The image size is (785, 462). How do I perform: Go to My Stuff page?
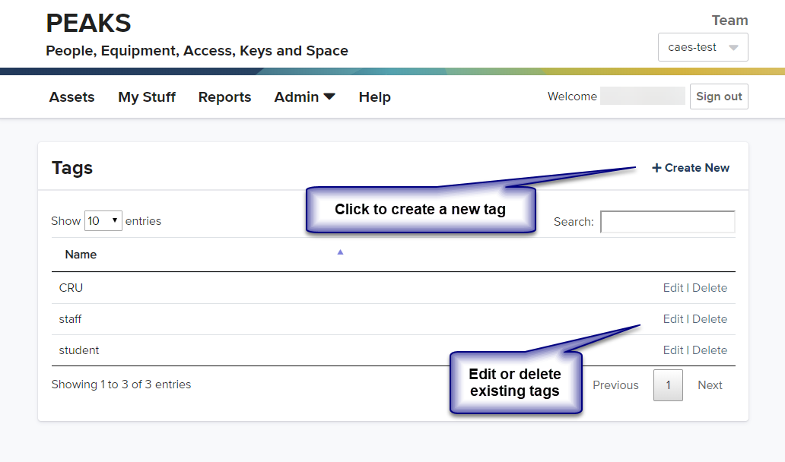[146, 97]
